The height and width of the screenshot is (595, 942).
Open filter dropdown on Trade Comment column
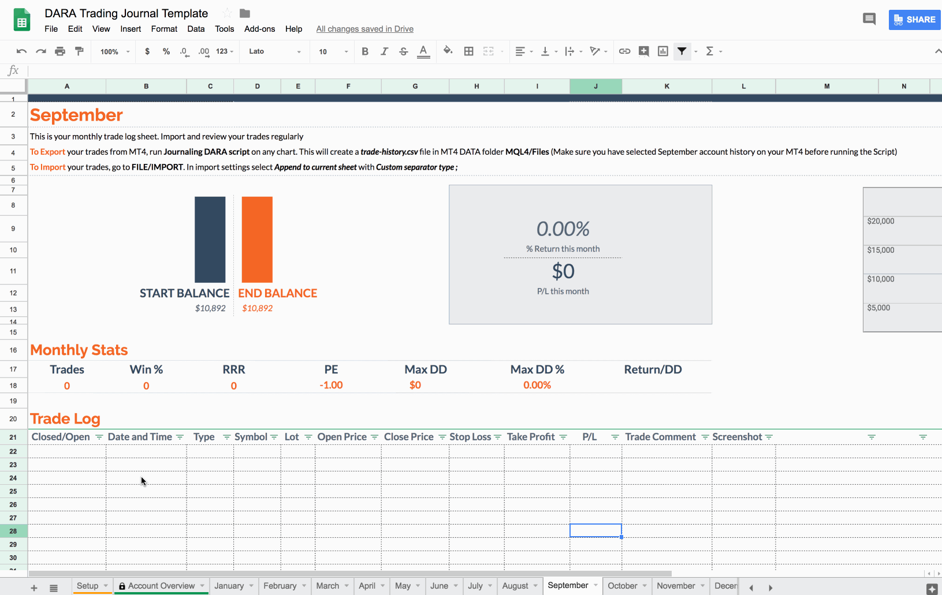pyautogui.click(x=705, y=437)
